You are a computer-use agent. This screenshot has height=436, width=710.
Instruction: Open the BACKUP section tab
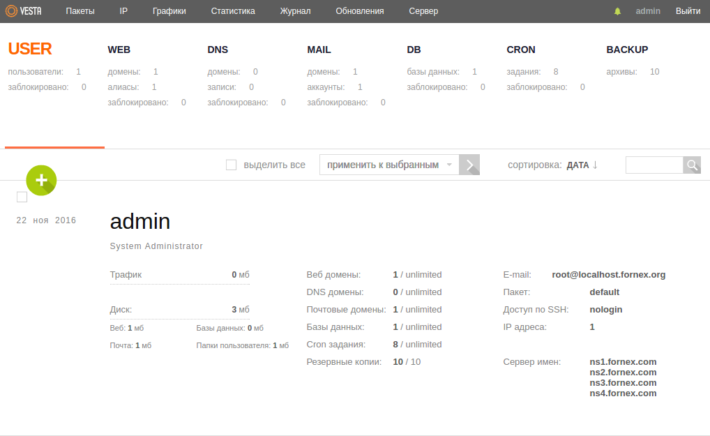[627, 50]
